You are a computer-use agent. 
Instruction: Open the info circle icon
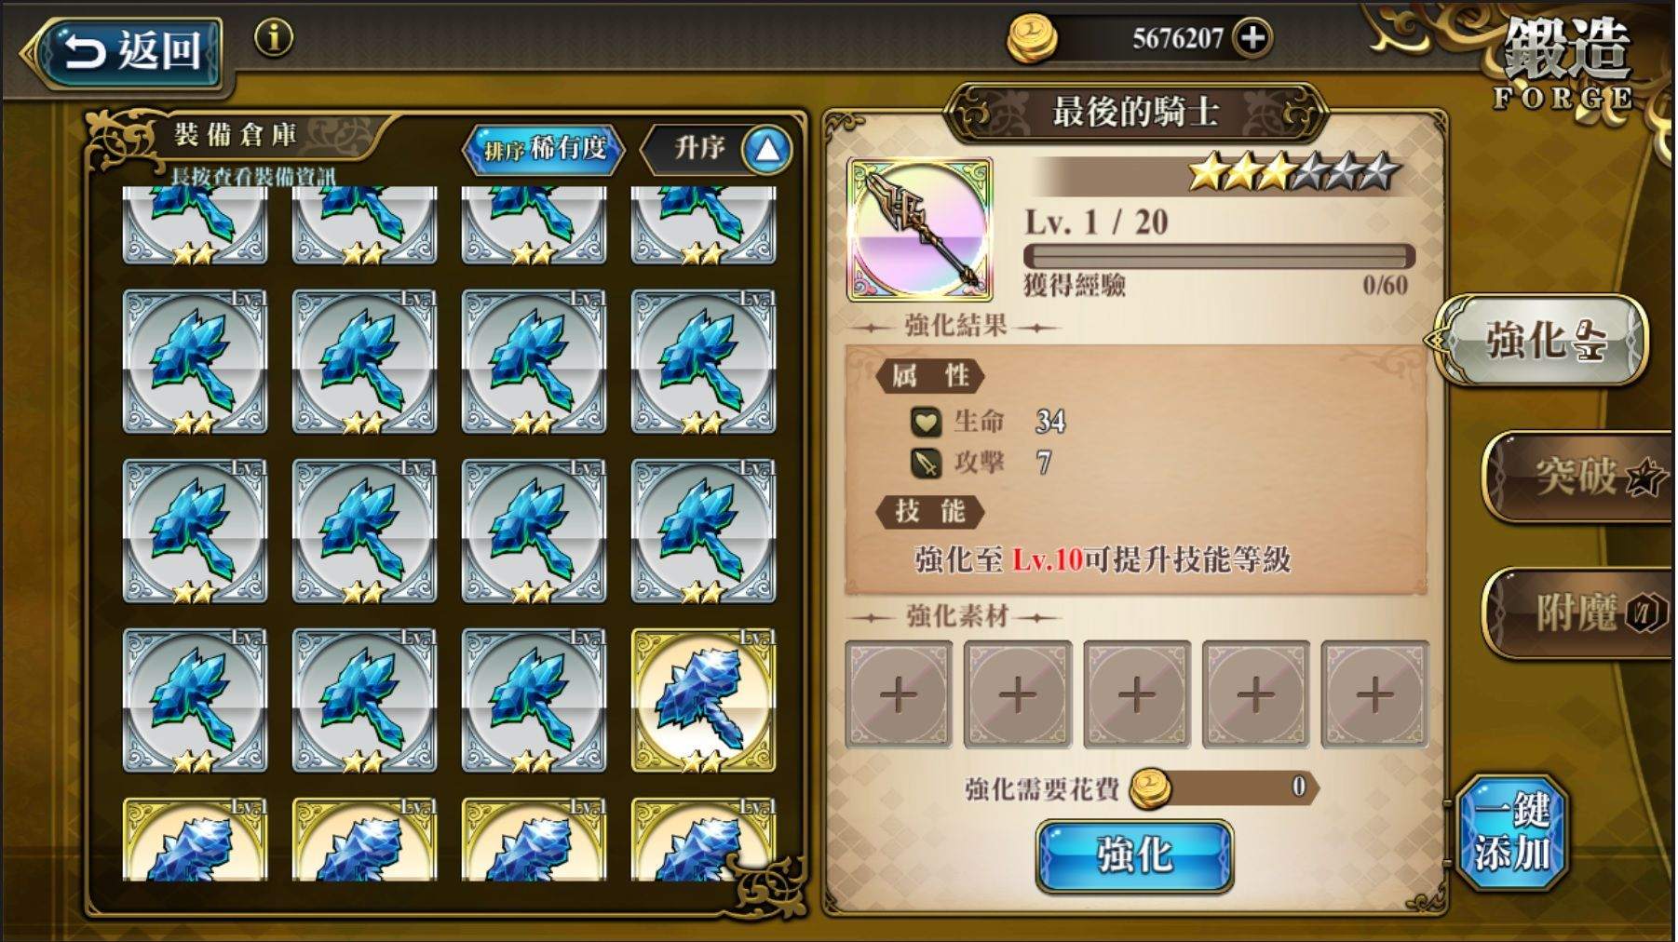pyautogui.click(x=274, y=38)
